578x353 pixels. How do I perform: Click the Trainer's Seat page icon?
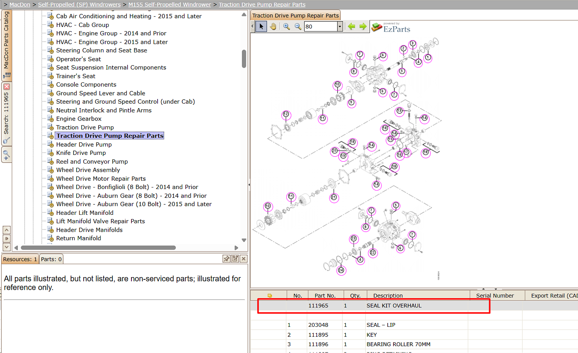click(x=50, y=76)
